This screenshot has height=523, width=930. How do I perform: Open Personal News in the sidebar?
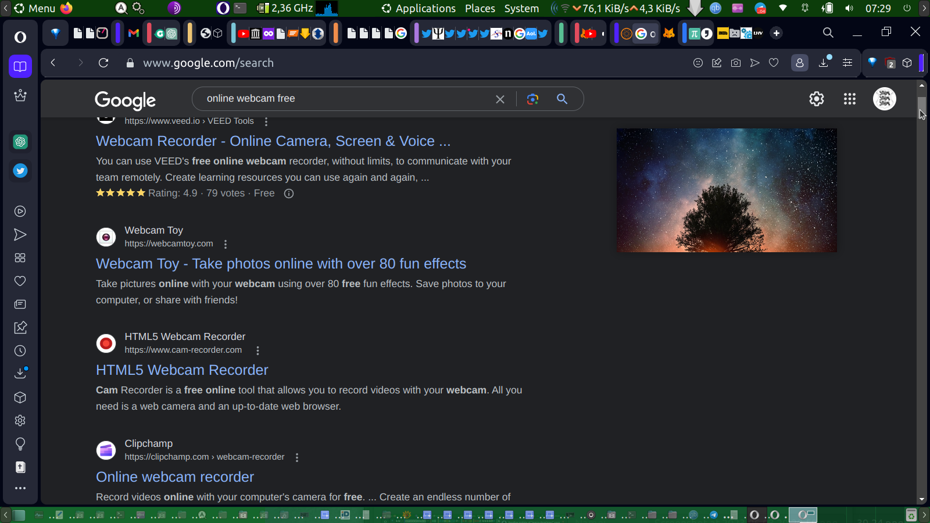coord(20,305)
